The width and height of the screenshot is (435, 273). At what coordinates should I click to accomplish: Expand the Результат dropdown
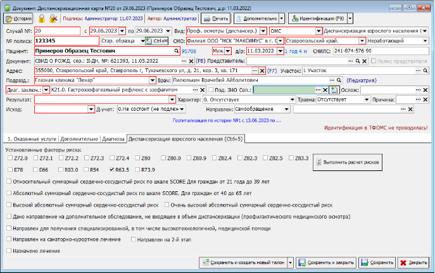click(172, 99)
